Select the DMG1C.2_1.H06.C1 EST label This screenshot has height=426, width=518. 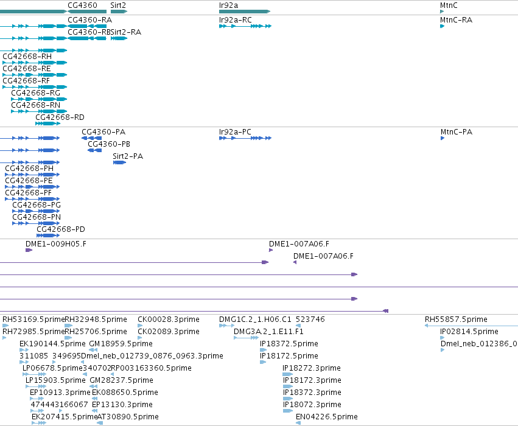point(255,319)
